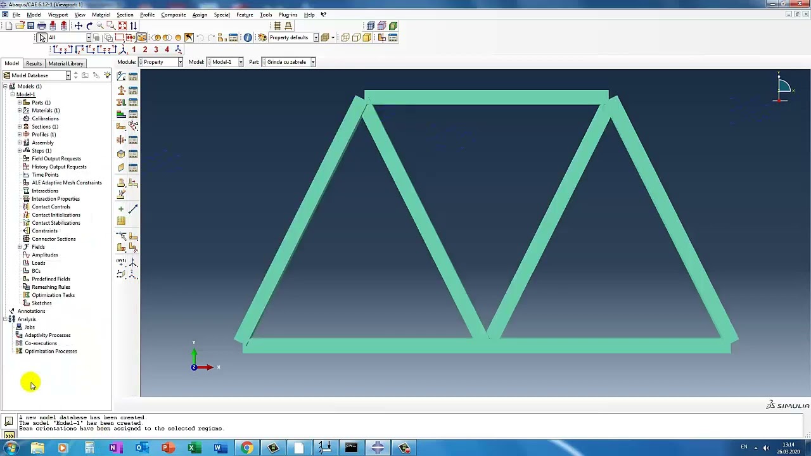Expand the Materials (1) tree node
Screen dimensions: 811x456
click(x=20, y=111)
